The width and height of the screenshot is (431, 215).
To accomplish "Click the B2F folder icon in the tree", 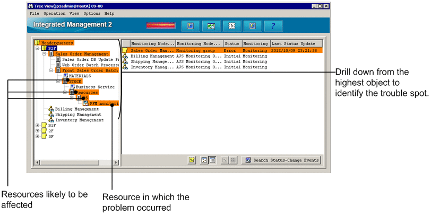I will tap(44, 48).
